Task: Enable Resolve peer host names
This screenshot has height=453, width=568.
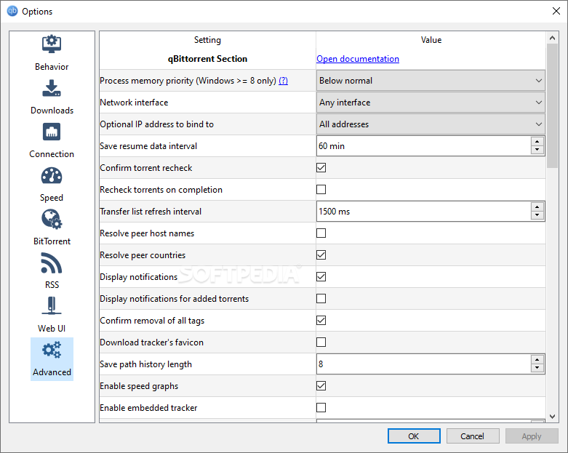Action: pos(321,233)
